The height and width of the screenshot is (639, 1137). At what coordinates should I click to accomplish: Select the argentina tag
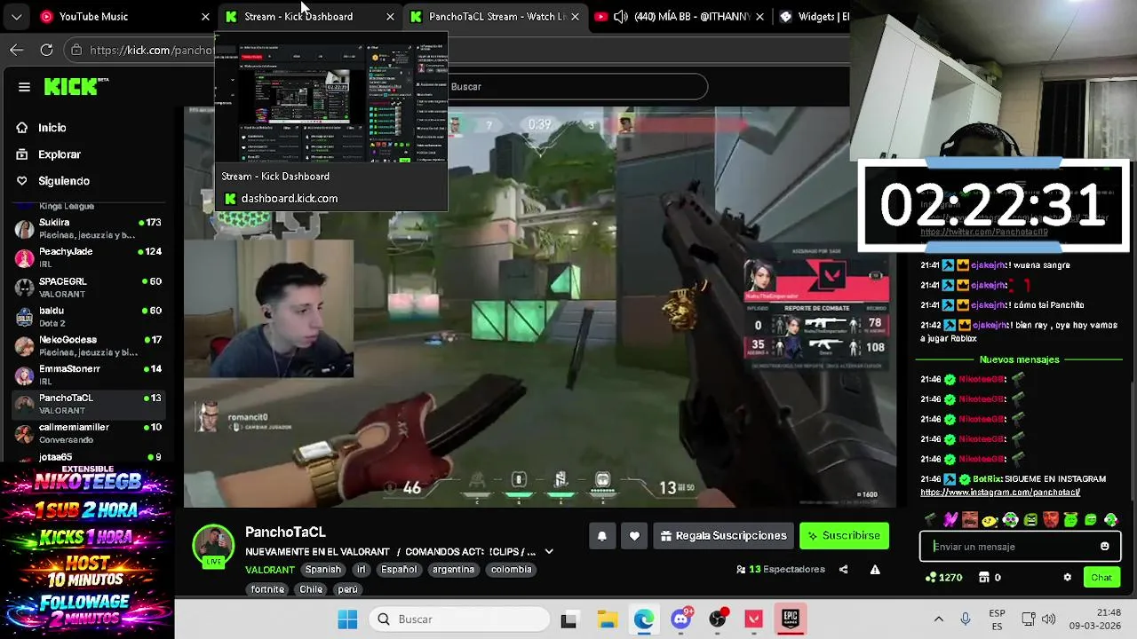[453, 570]
